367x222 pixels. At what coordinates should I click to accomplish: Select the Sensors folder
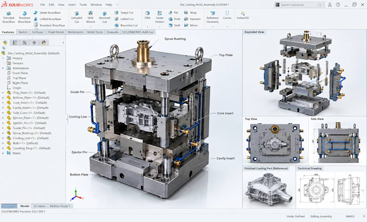15,63
